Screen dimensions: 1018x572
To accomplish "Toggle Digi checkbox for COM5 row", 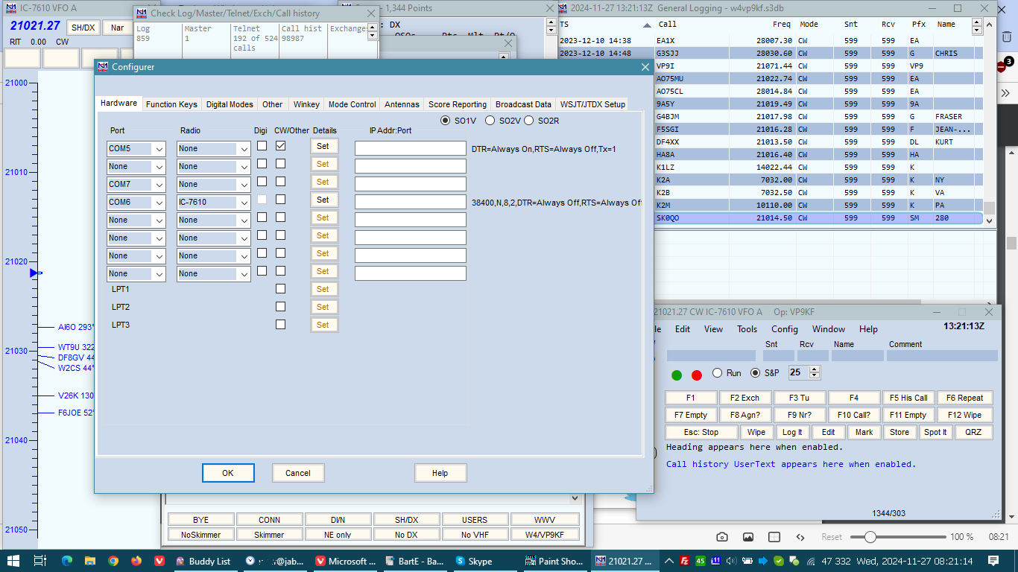I will (x=262, y=146).
